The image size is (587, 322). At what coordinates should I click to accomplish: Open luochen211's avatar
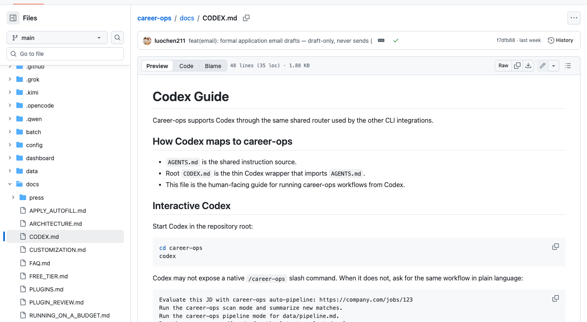(x=147, y=40)
